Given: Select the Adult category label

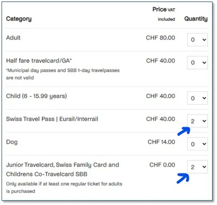Looking at the screenshot, I should tap(13, 38).
